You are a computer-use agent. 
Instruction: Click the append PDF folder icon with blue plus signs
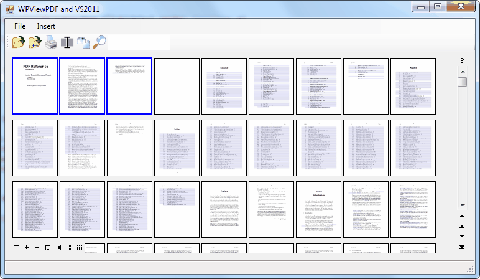[x=35, y=42]
